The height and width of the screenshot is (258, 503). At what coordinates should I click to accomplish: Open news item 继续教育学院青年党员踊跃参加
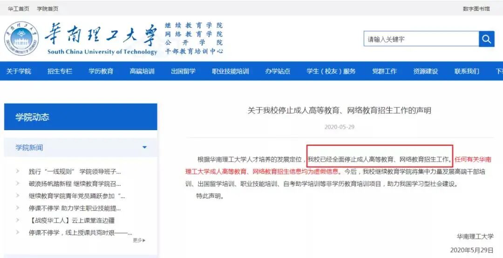pos(77,196)
